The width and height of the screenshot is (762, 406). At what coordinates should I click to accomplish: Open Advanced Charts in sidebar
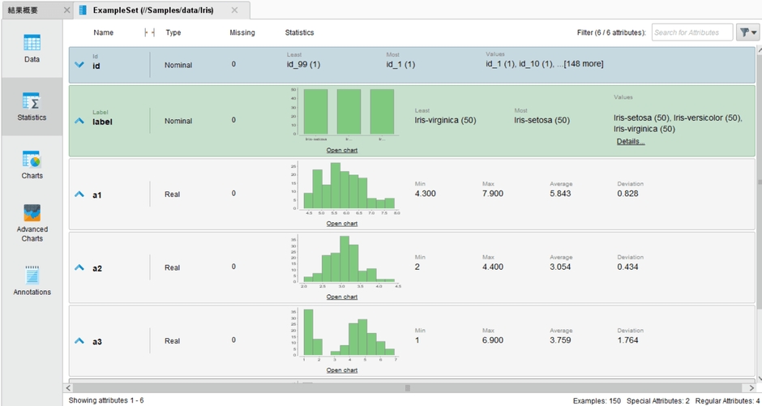coord(32,222)
